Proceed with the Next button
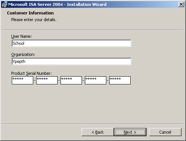 point(130,132)
